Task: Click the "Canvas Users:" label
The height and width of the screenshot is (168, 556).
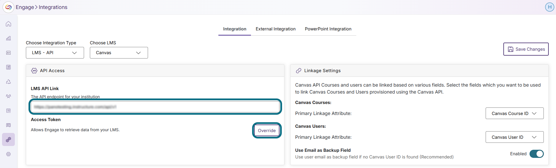Action: (x=311, y=126)
